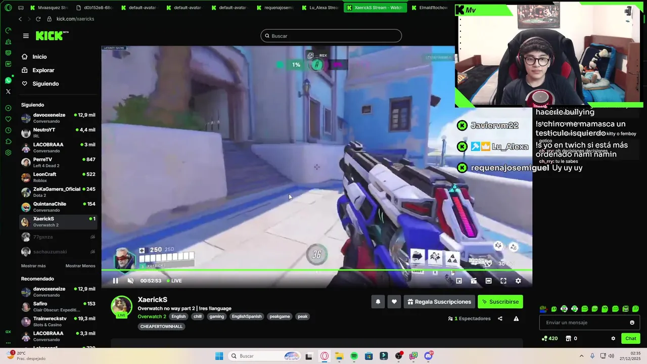Expand list with Mostrar más

pyautogui.click(x=33, y=266)
